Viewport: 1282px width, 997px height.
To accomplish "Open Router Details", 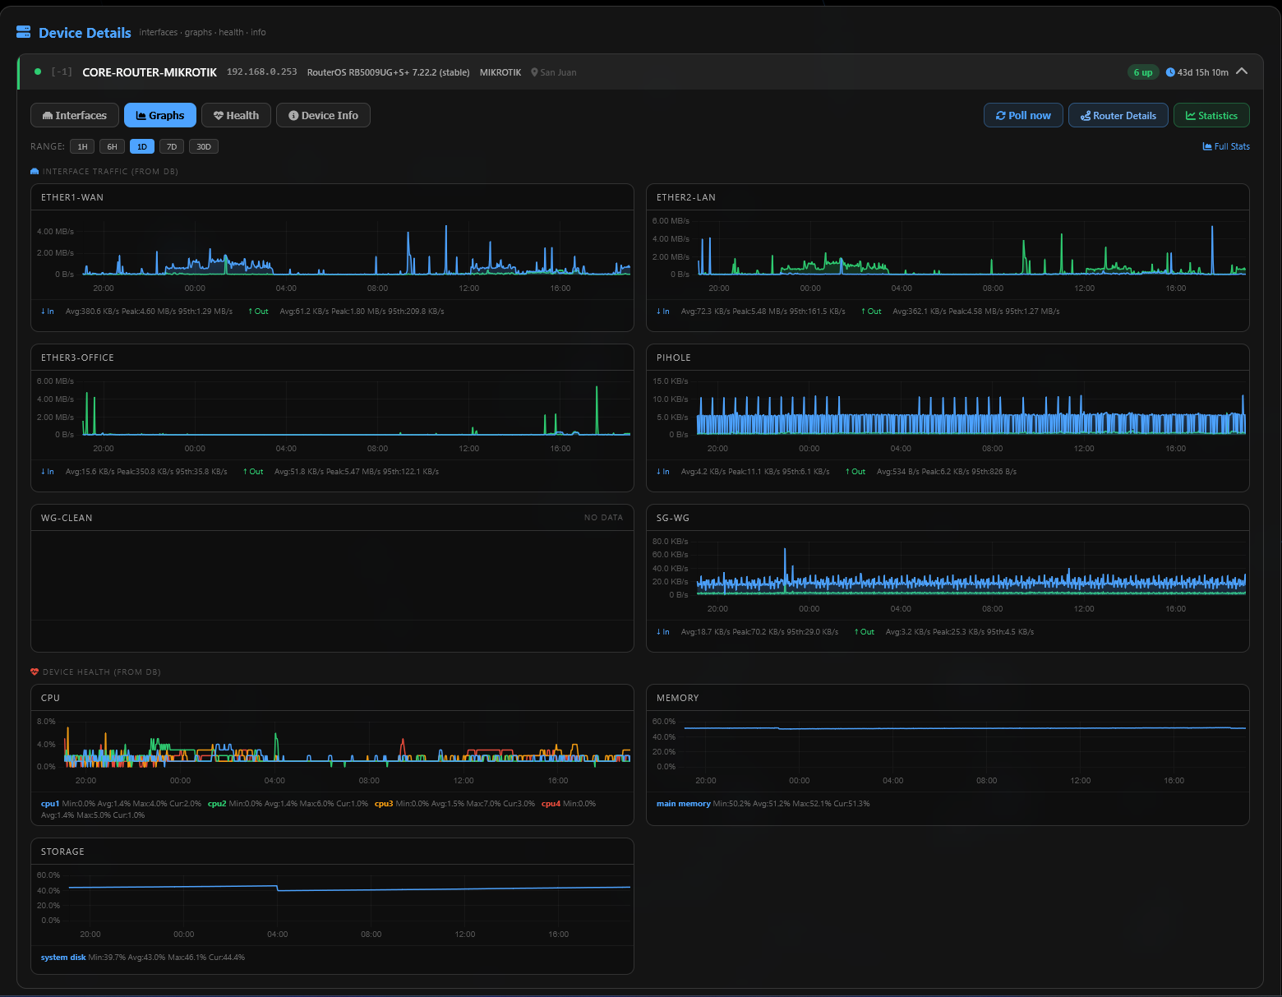I will point(1118,115).
